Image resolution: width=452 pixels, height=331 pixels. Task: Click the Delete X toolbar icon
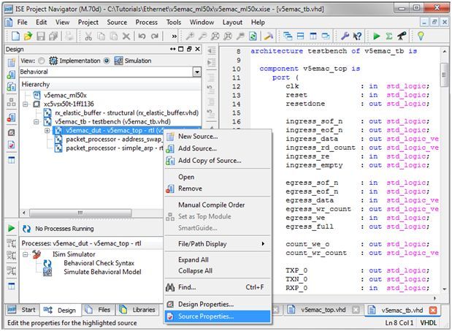126,36
